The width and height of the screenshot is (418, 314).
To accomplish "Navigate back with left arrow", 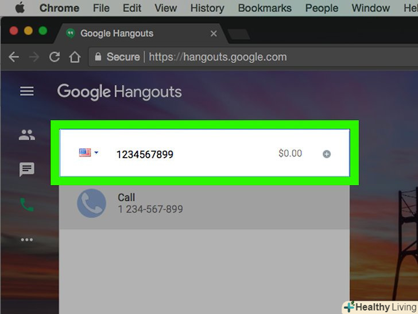I will (x=14, y=57).
